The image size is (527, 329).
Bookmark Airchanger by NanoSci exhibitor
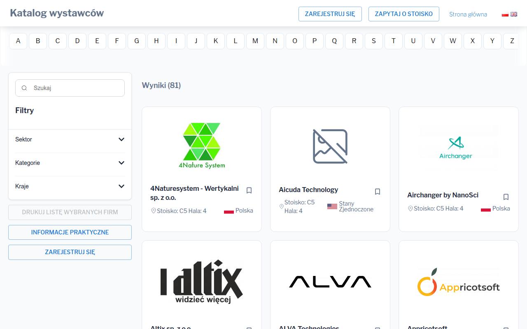(x=506, y=197)
